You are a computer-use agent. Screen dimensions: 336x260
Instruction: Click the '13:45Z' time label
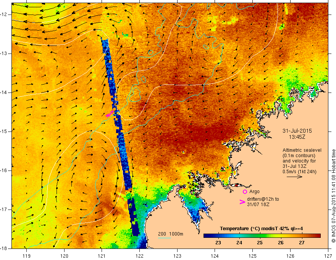(x=297, y=137)
